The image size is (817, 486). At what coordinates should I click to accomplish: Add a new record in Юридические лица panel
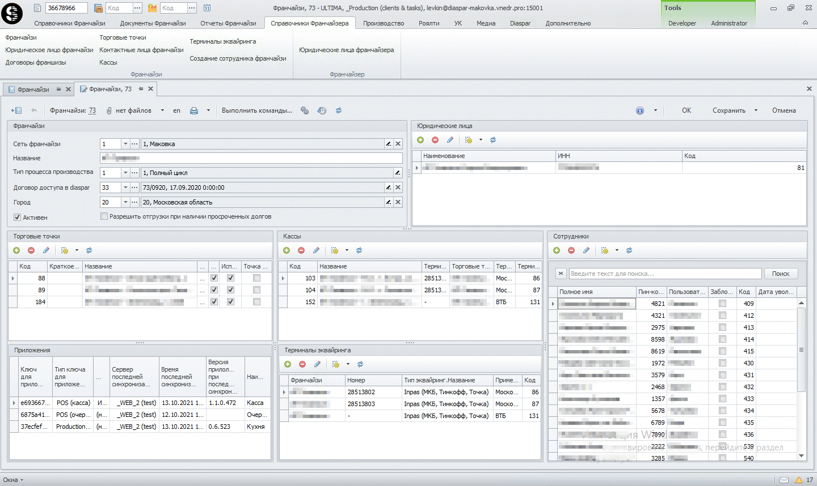click(420, 140)
